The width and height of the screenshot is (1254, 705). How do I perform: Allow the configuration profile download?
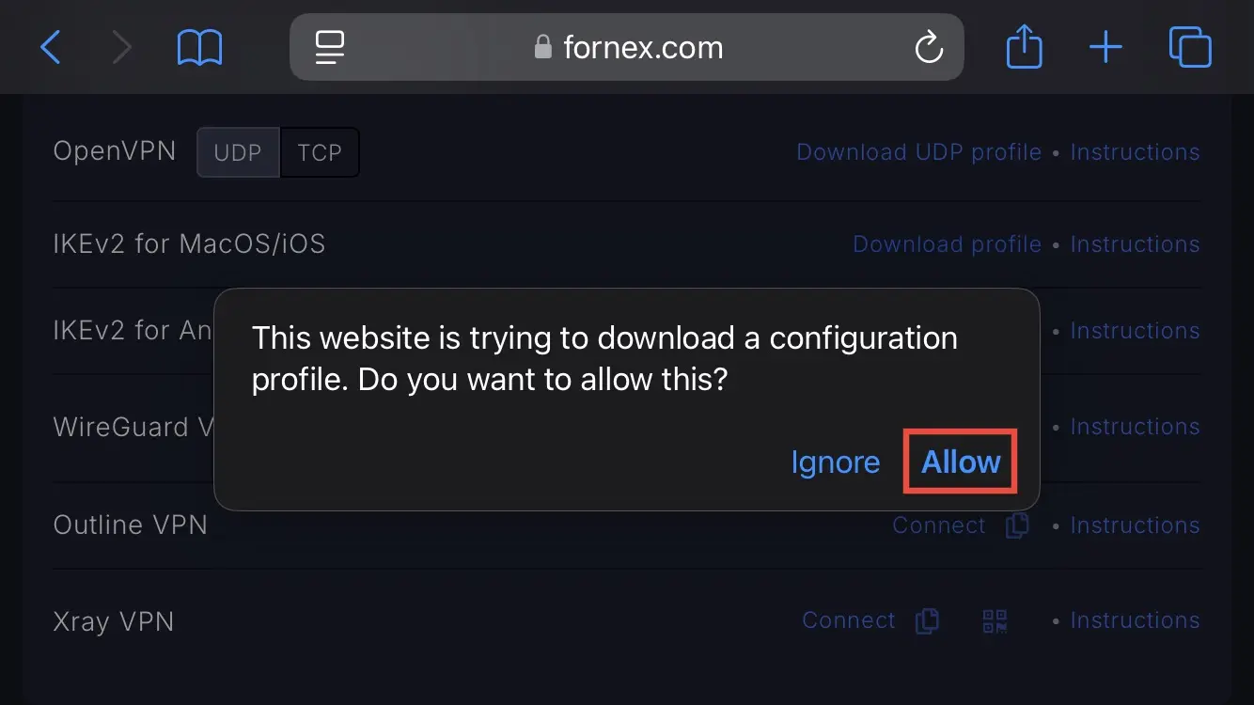[961, 462]
